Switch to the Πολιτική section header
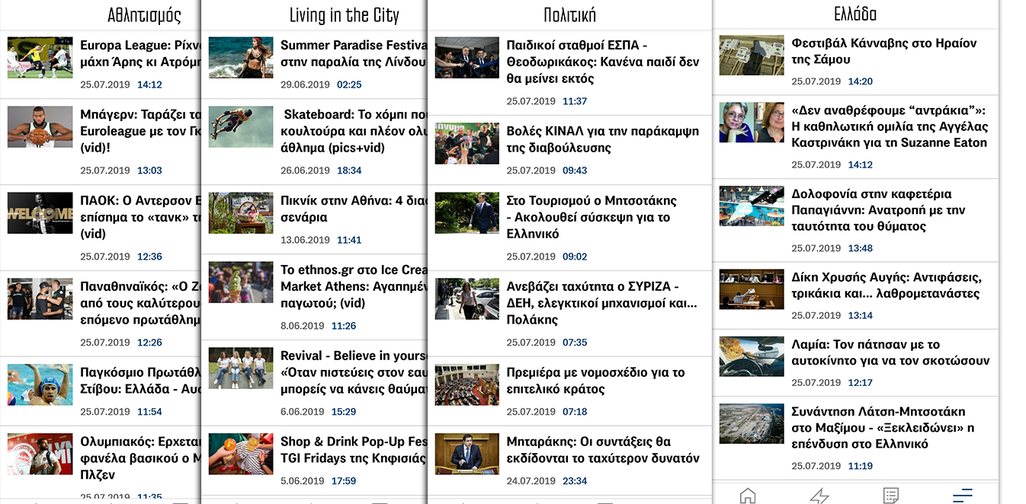This screenshot has width=1026, height=504. point(569,15)
